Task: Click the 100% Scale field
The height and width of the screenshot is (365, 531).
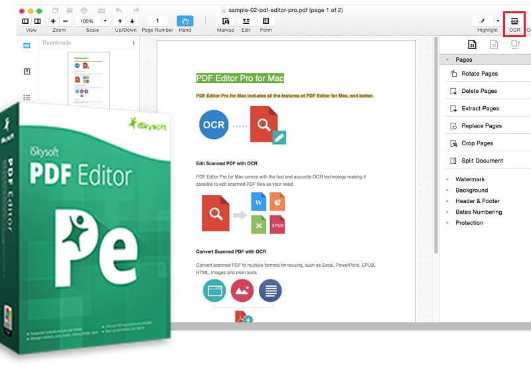Action: (x=87, y=21)
